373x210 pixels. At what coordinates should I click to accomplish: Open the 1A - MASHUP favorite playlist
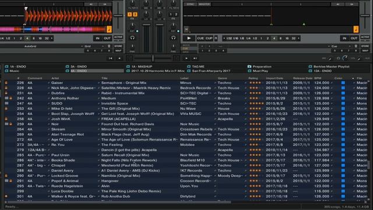142,66
